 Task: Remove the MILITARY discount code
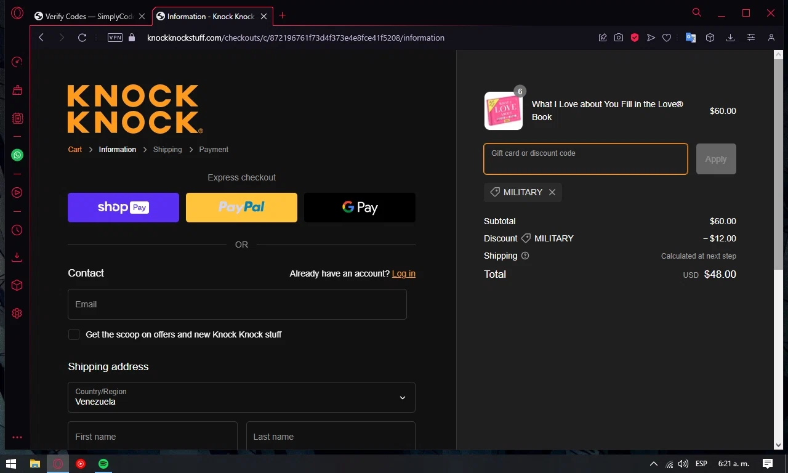tap(552, 192)
